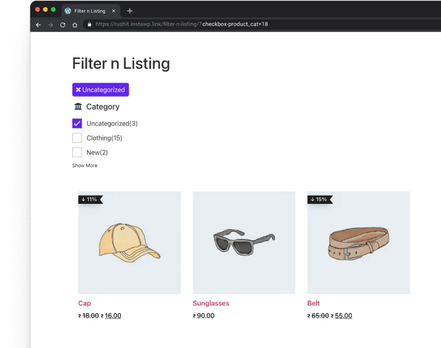Click the Belt sale price ₹55.00

(x=341, y=316)
